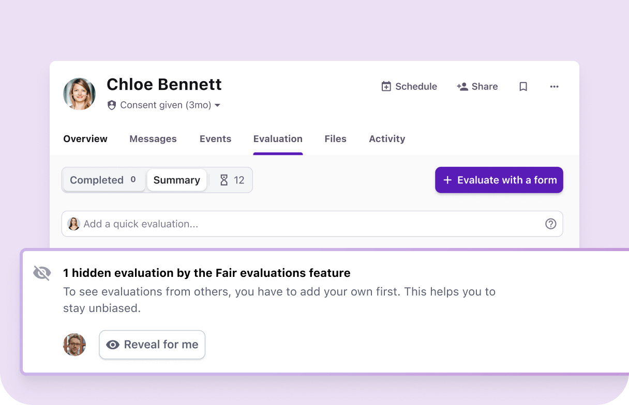Click Chloe Bennett's name heading
The width and height of the screenshot is (629, 405).
pyautogui.click(x=164, y=84)
